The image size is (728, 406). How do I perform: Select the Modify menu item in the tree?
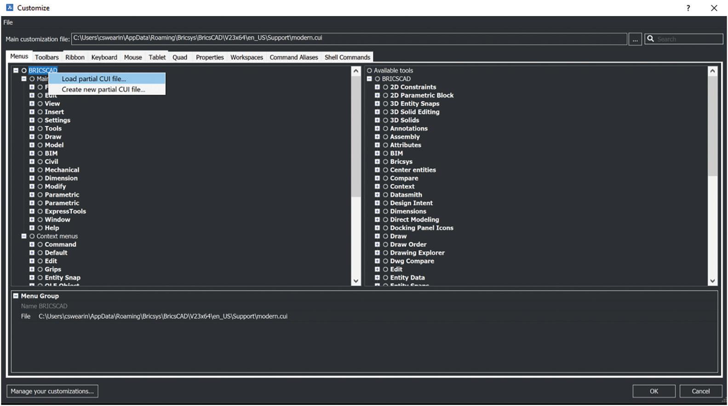click(x=55, y=186)
